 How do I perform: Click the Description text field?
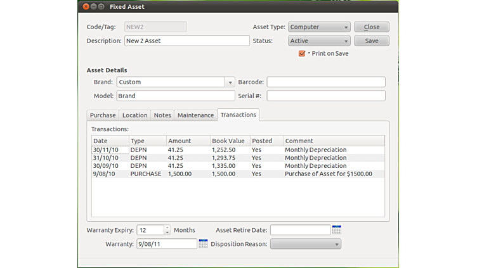[x=186, y=41]
